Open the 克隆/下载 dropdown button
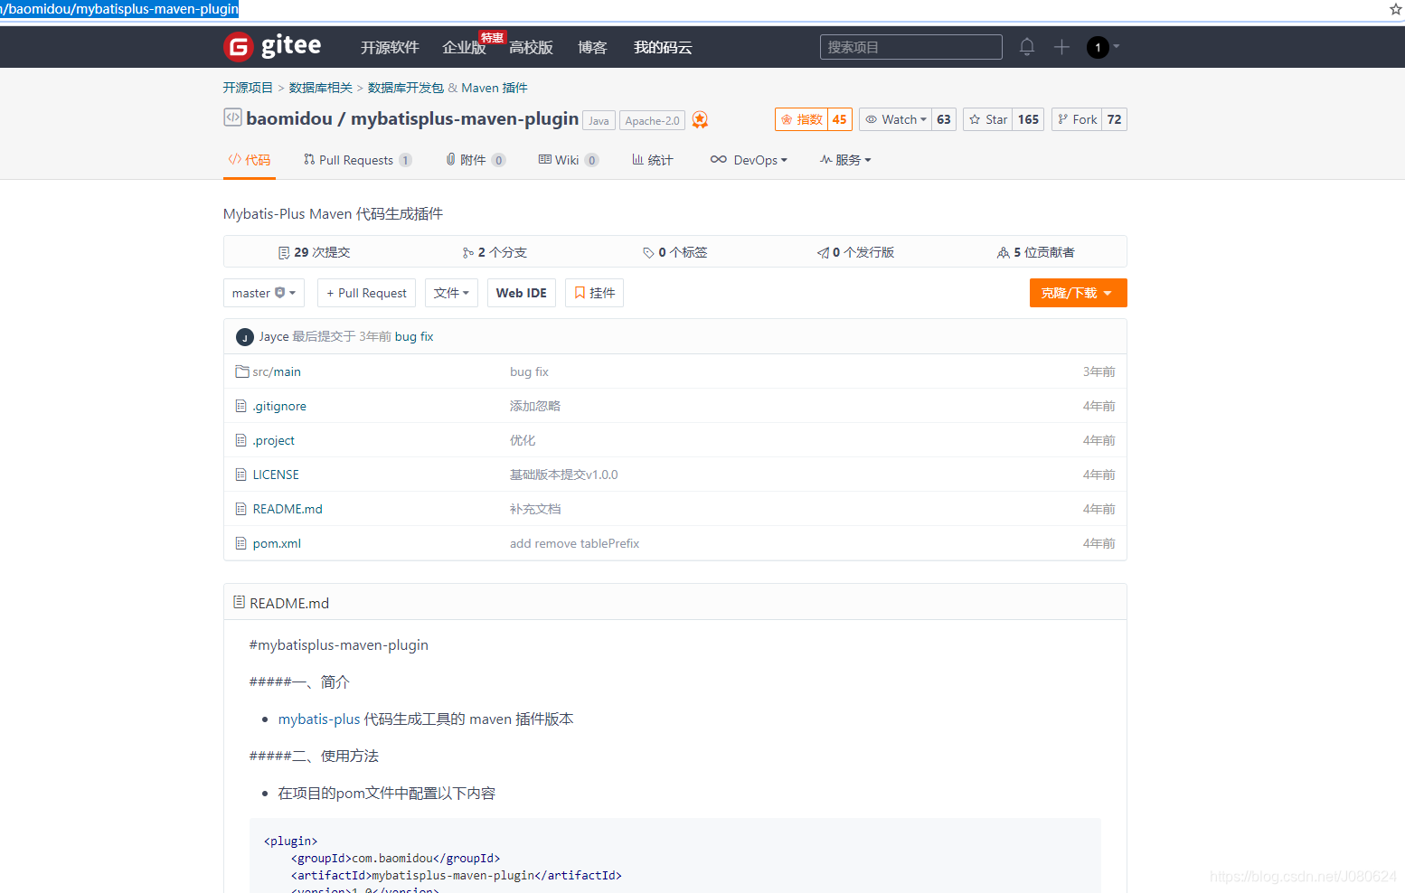The height and width of the screenshot is (893, 1405). pyautogui.click(x=1077, y=293)
